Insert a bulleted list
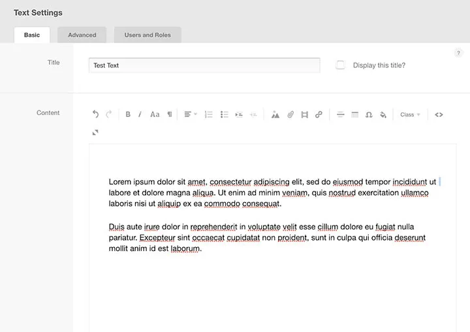 [x=224, y=114]
